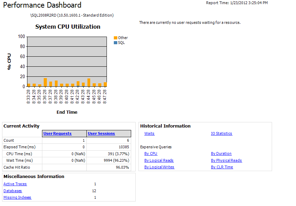The height and width of the screenshot is (206, 296).
Task: Select the By Logical Writes link
Action: (x=159, y=167)
